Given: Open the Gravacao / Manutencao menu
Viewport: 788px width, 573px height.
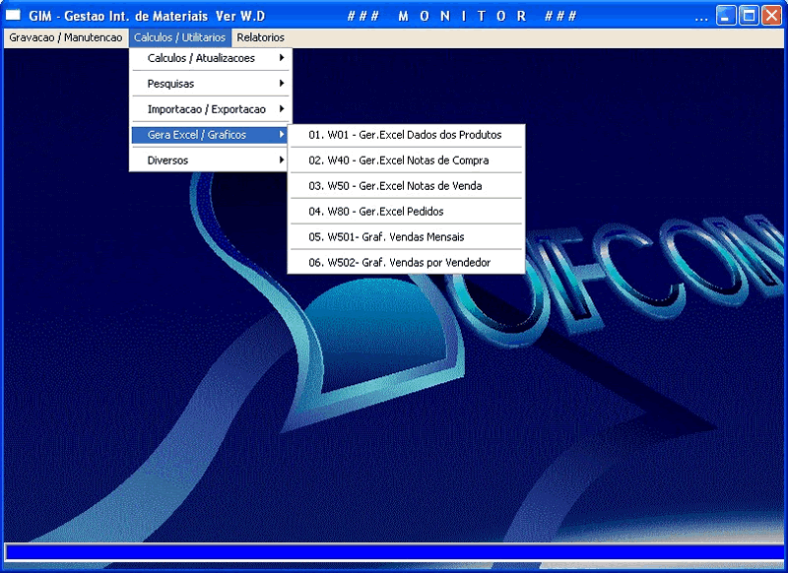Looking at the screenshot, I should 66,37.
